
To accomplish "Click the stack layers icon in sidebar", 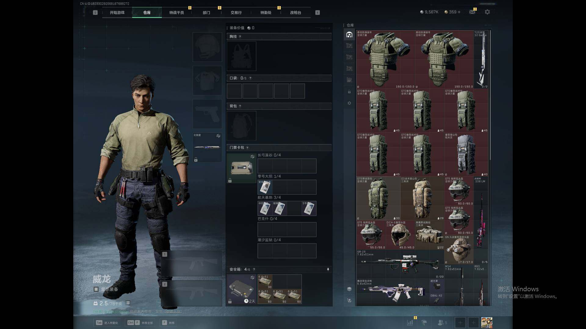I will (349, 289).
